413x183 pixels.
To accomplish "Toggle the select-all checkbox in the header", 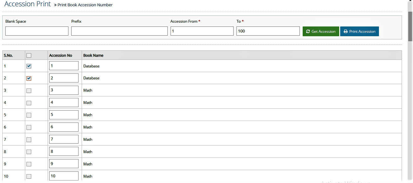I will click(x=29, y=55).
